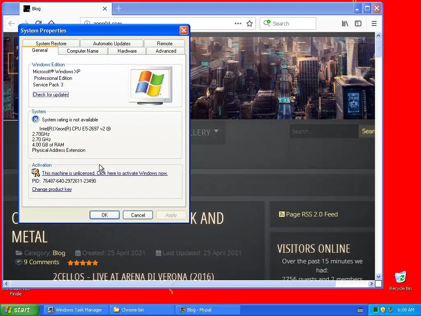Click the page's vertical scrollbar up arrow
Screen dimensions: 421x316
tap(378, 36)
